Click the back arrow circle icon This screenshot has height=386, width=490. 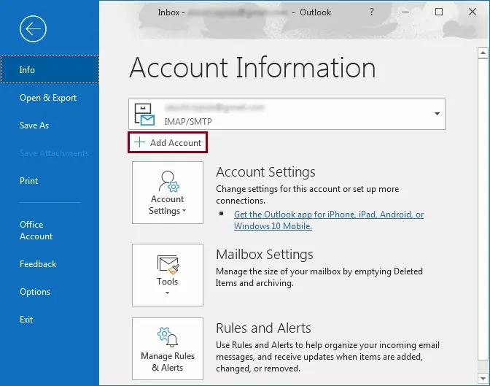point(34,29)
